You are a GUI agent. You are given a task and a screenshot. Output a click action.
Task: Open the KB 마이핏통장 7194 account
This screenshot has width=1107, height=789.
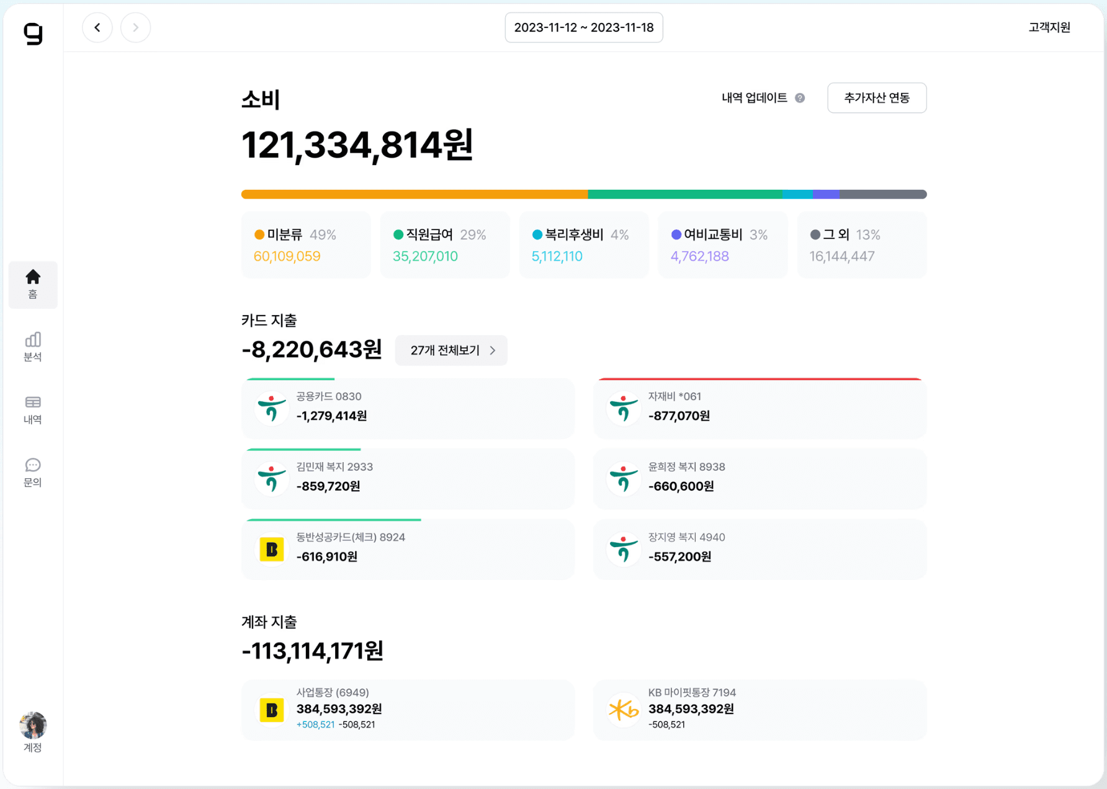(x=760, y=710)
